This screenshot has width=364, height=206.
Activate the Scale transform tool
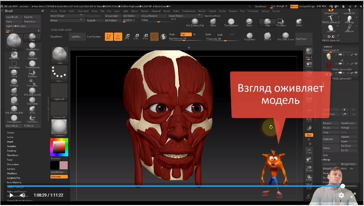136,37
